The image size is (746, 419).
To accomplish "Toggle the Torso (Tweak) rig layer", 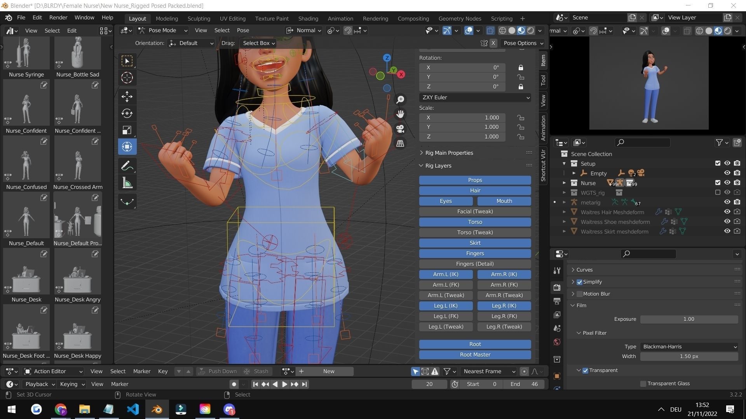I will tap(475, 232).
